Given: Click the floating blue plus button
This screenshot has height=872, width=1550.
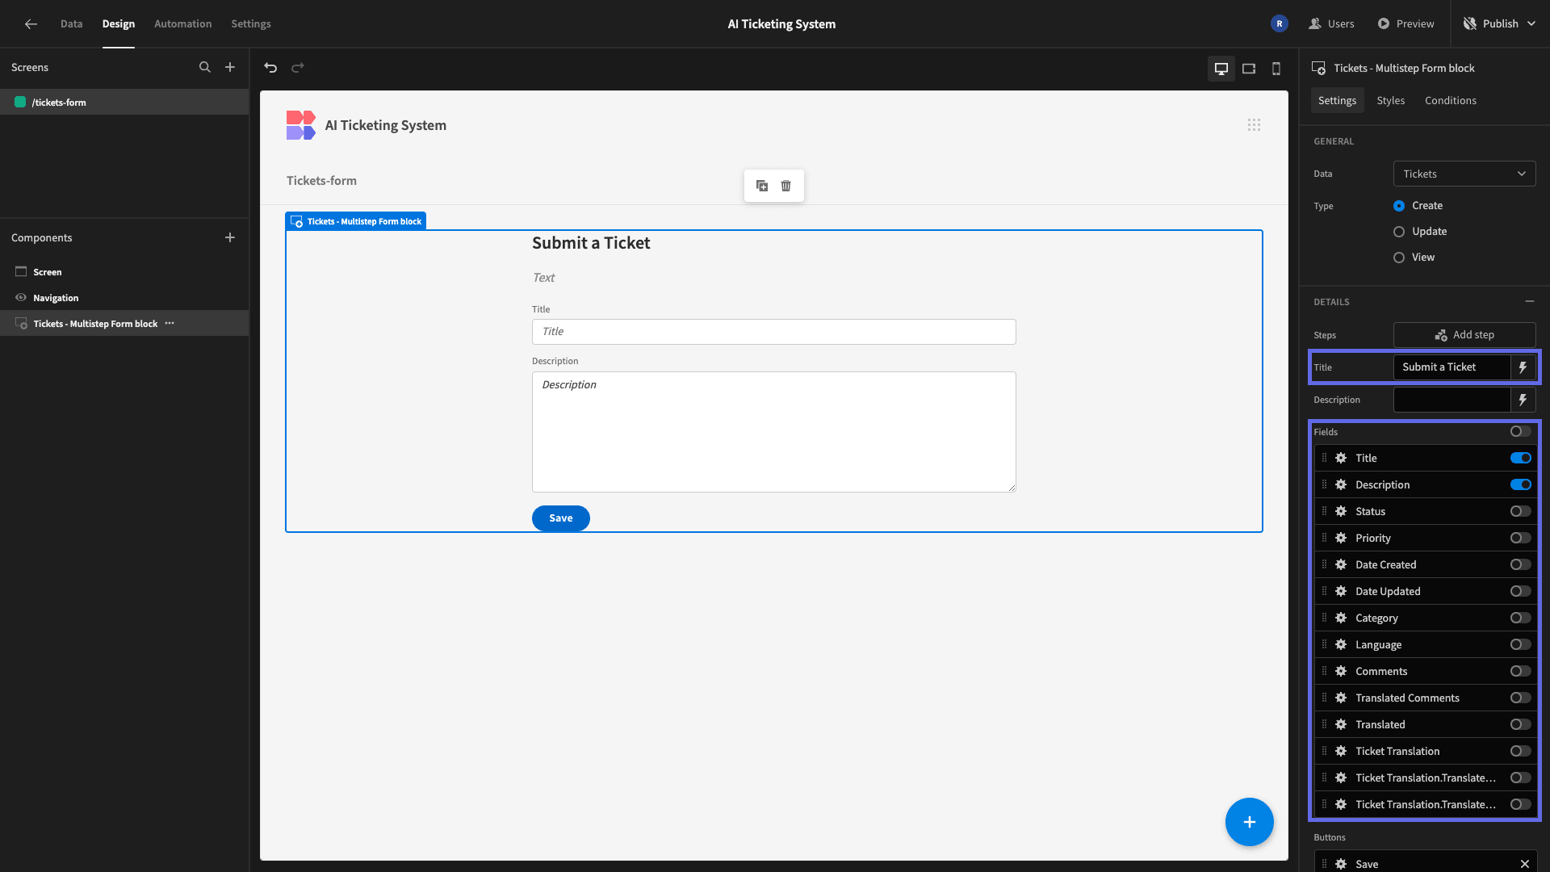Looking at the screenshot, I should point(1249,822).
